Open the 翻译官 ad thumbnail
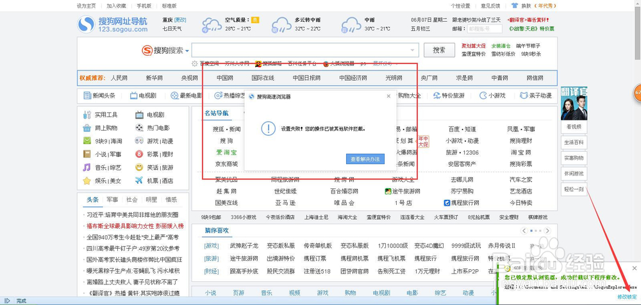The image size is (641, 305). [x=574, y=103]
